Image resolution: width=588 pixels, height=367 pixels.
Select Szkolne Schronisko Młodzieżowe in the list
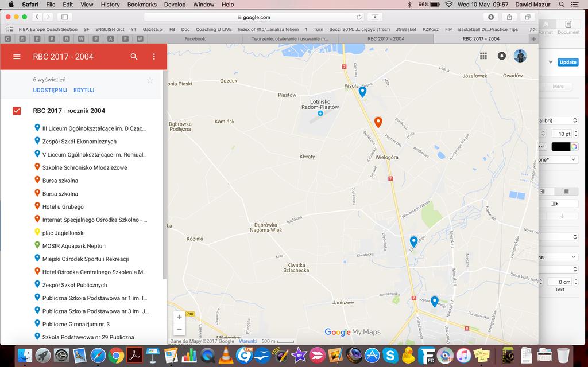pos(85,168)
